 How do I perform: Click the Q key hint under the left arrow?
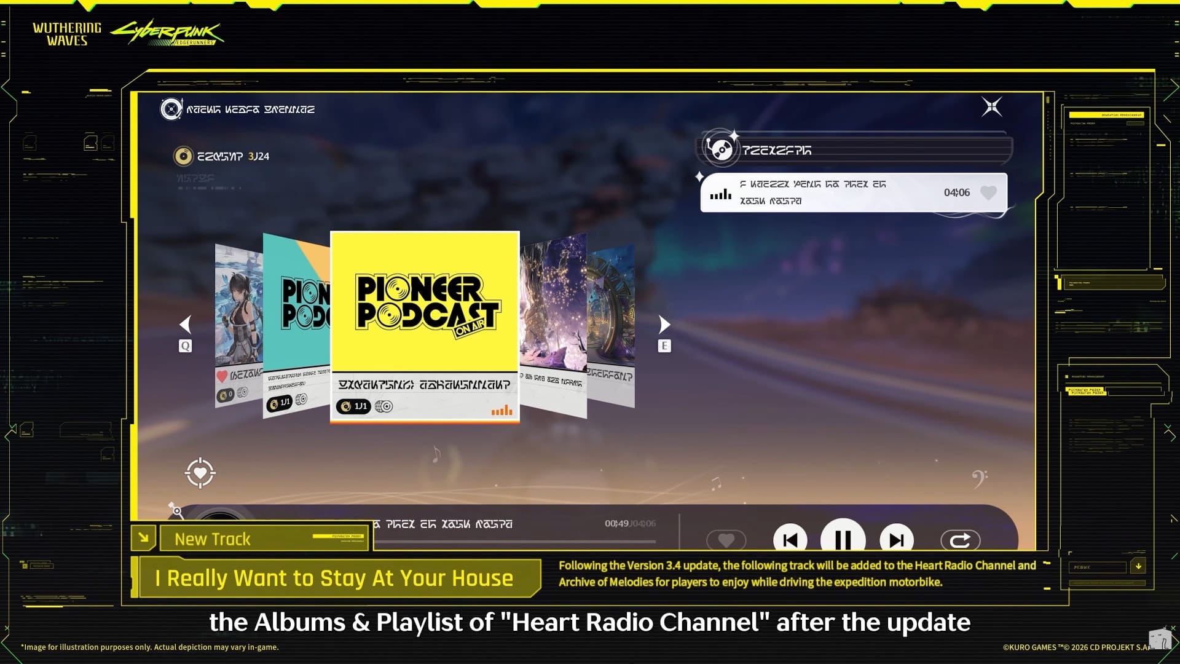point(185,346)
